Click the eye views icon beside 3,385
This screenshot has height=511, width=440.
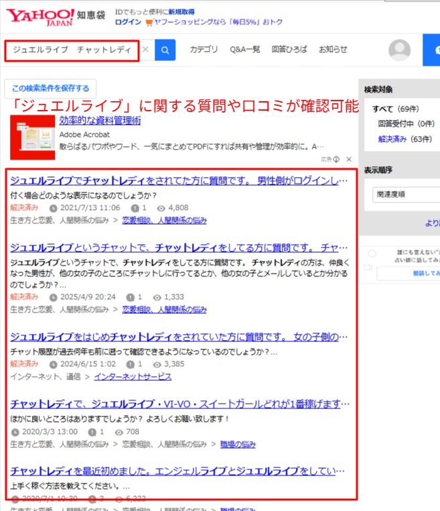pyautogui.click(x=157, y=364)
